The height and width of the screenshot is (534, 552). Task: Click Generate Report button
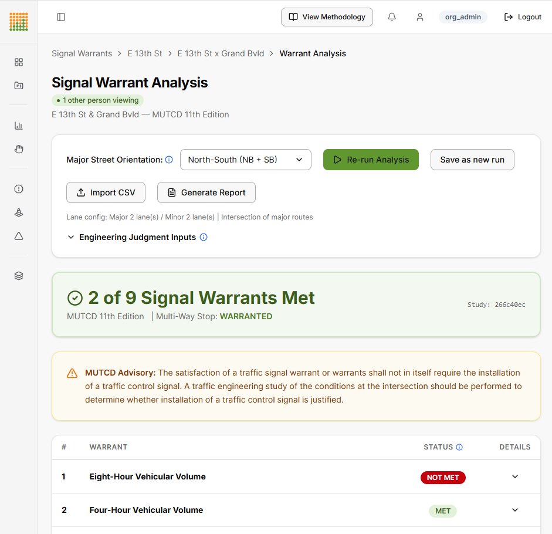pyautogui.click(x=206, y=192)
